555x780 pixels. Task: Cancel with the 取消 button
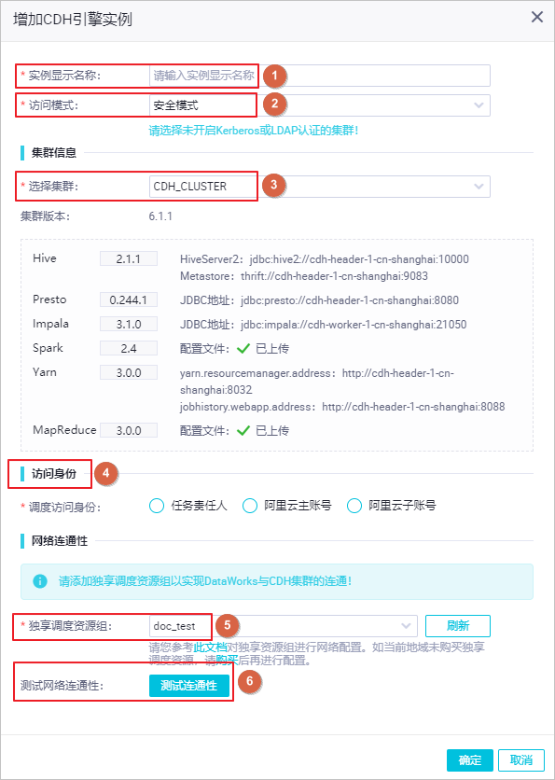(x=521, y=760)
